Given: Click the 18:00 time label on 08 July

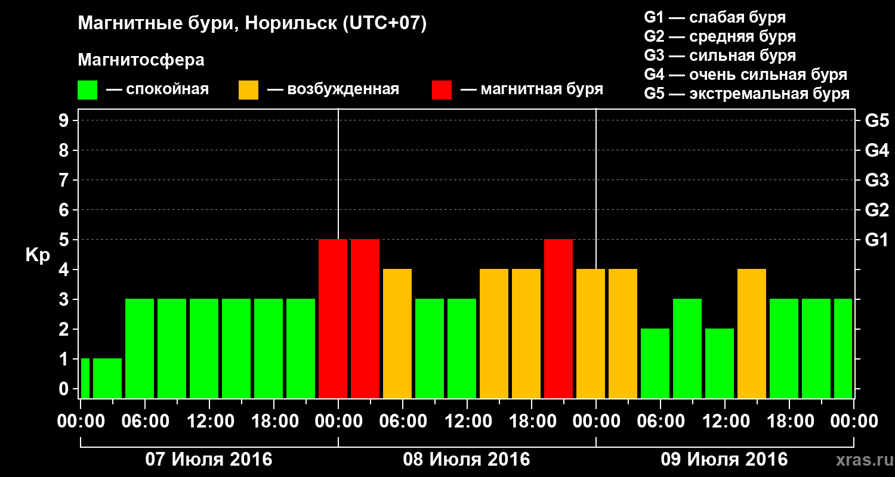Looking at the screenshot, I should click(532, 422).
